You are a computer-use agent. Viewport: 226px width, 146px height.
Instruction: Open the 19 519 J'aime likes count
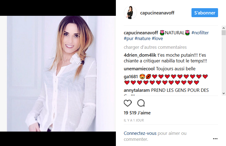pyautogui.click(x=137, y=113)
